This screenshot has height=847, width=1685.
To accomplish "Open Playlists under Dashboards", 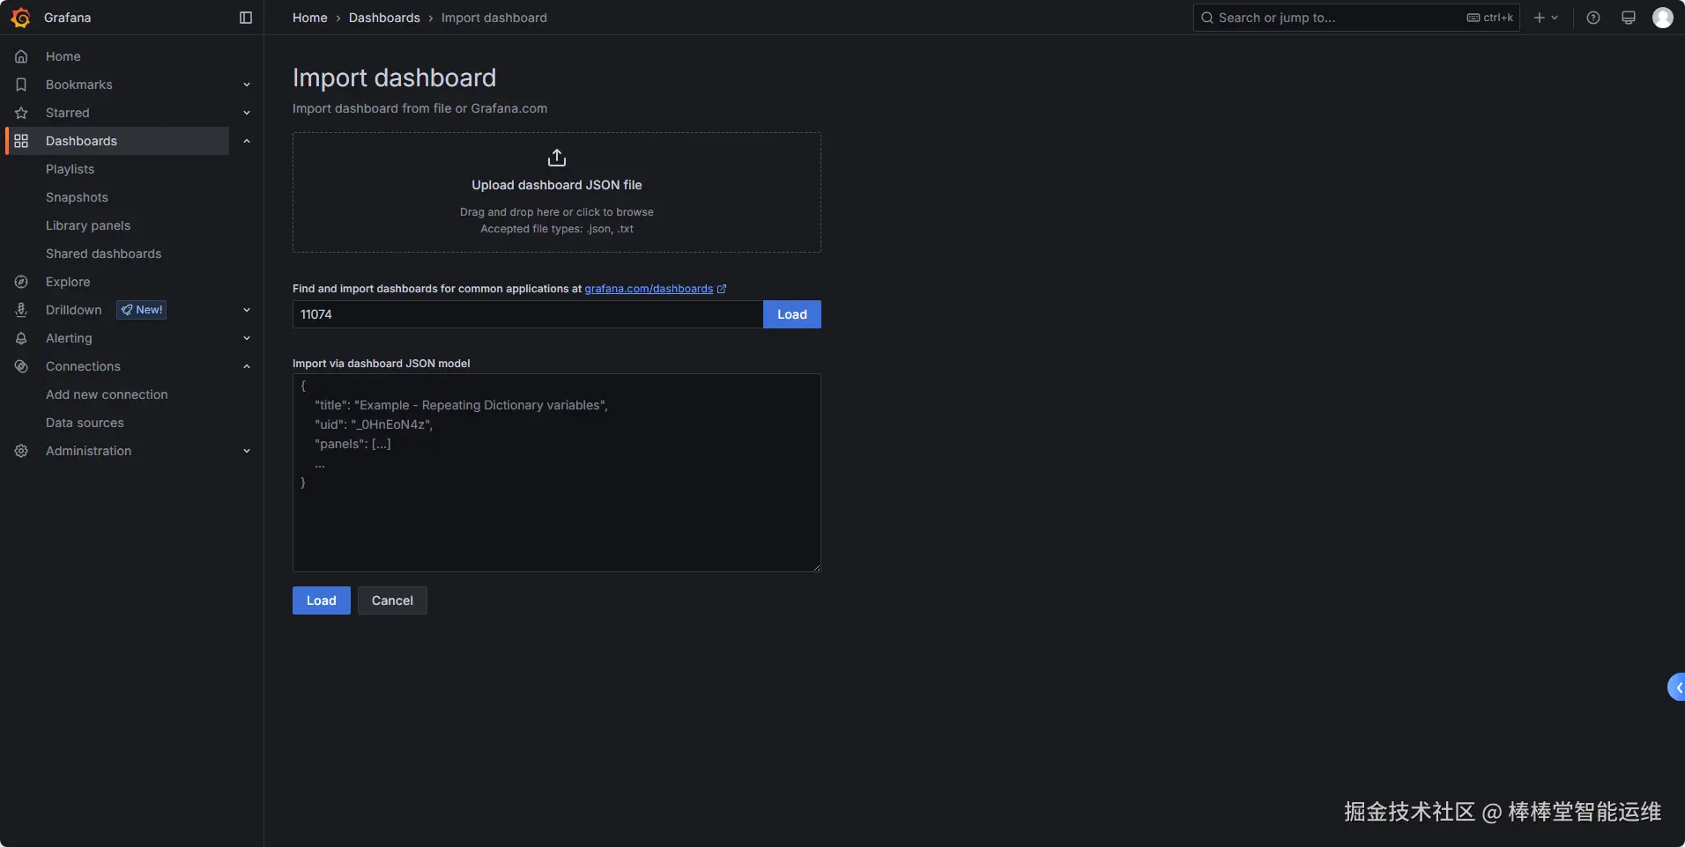I will [71, 169].
